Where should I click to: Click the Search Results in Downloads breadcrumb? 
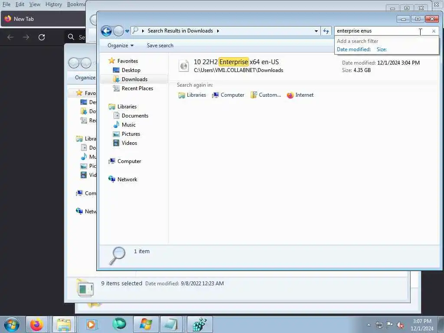pos(180,31)
